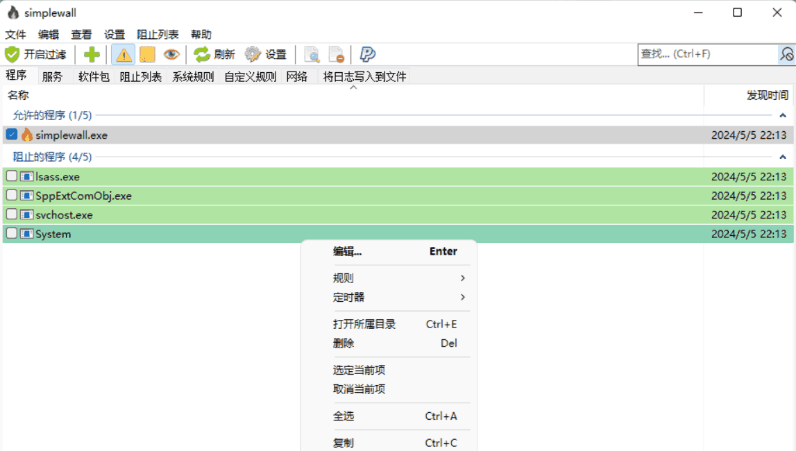Screen dimensions: 796x451
Task: Open the 阻止列表 menu in menu bar
Action: tap(158, 35)
